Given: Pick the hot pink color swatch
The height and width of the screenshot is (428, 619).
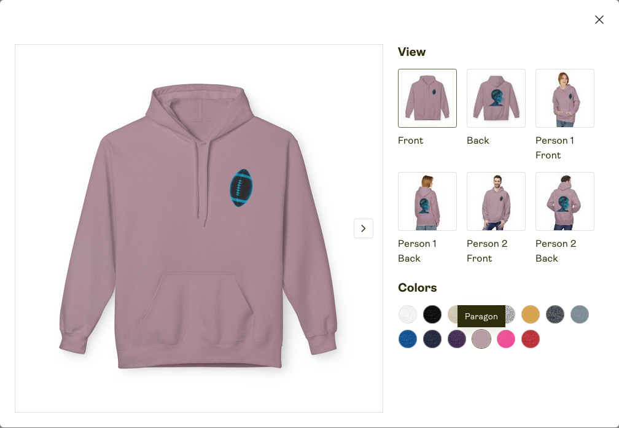Looking at the screenshot, I should (506, 339).
